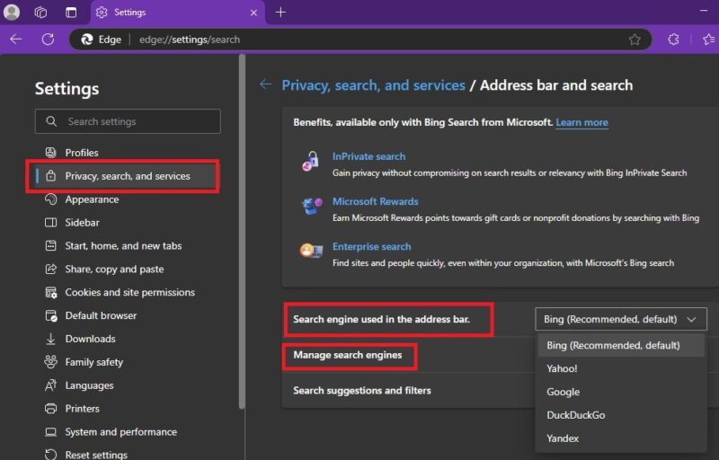
Task: Open the Microsoft Rewards link
Action: pos(375,201)
